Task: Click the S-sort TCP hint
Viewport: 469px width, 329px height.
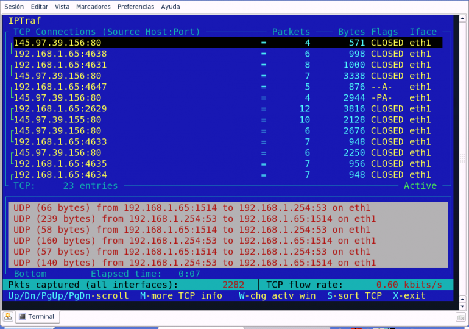Action: 354,296
